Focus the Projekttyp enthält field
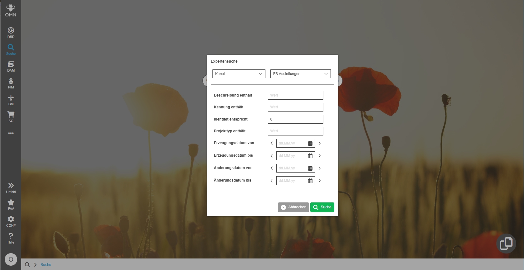 tap(296, 131)
